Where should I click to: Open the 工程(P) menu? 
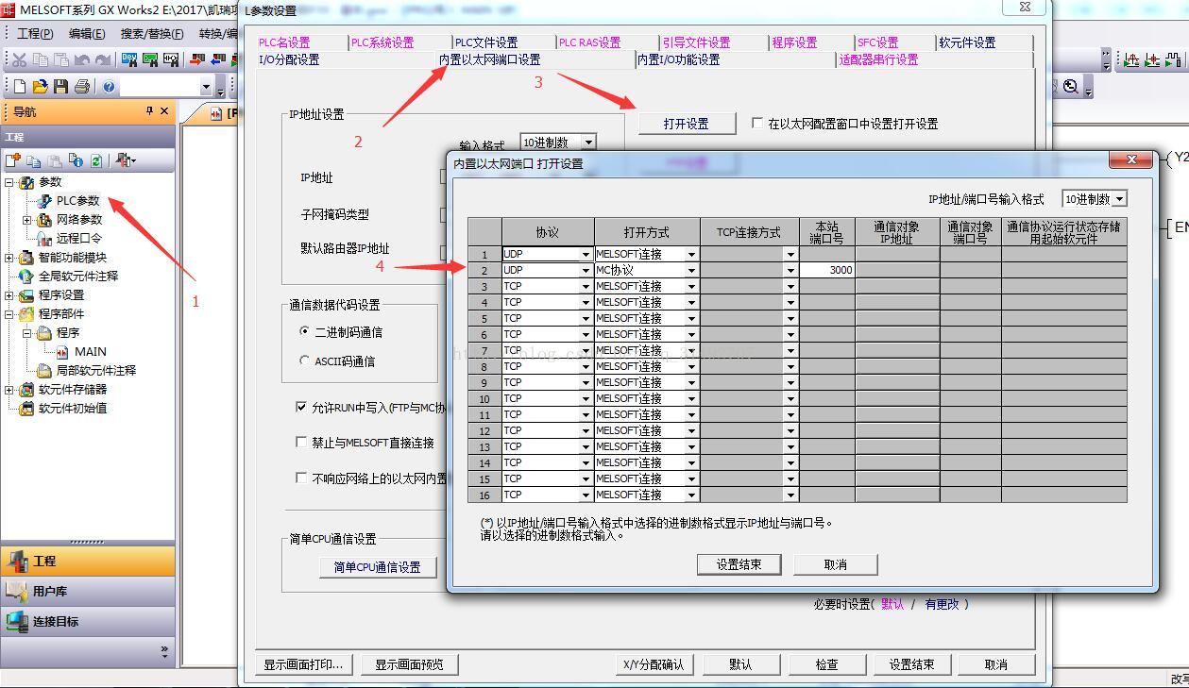tap(35, 33)
